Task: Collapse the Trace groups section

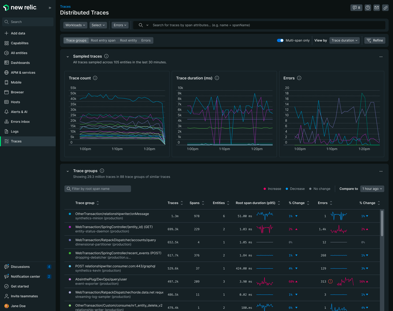Action: (68, 171)
